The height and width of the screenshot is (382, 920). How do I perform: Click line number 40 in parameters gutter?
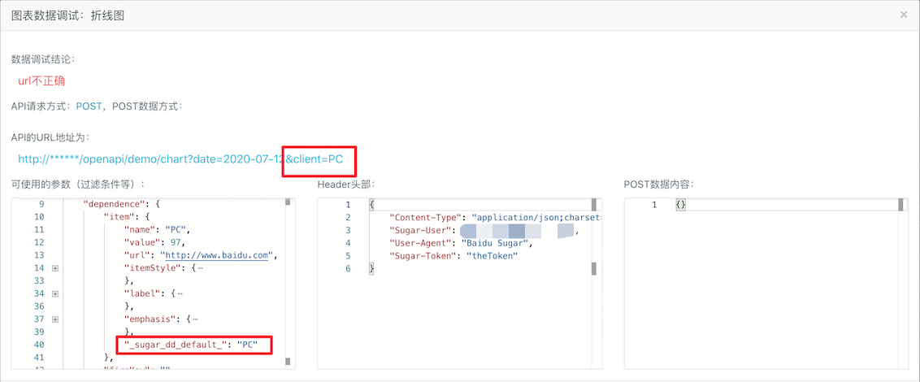click(x=39, y=345)
